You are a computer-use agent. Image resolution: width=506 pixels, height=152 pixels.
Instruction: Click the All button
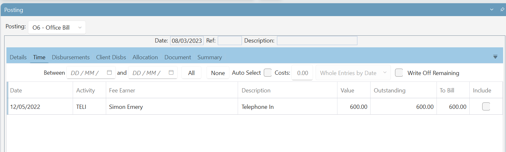point(191,73)
